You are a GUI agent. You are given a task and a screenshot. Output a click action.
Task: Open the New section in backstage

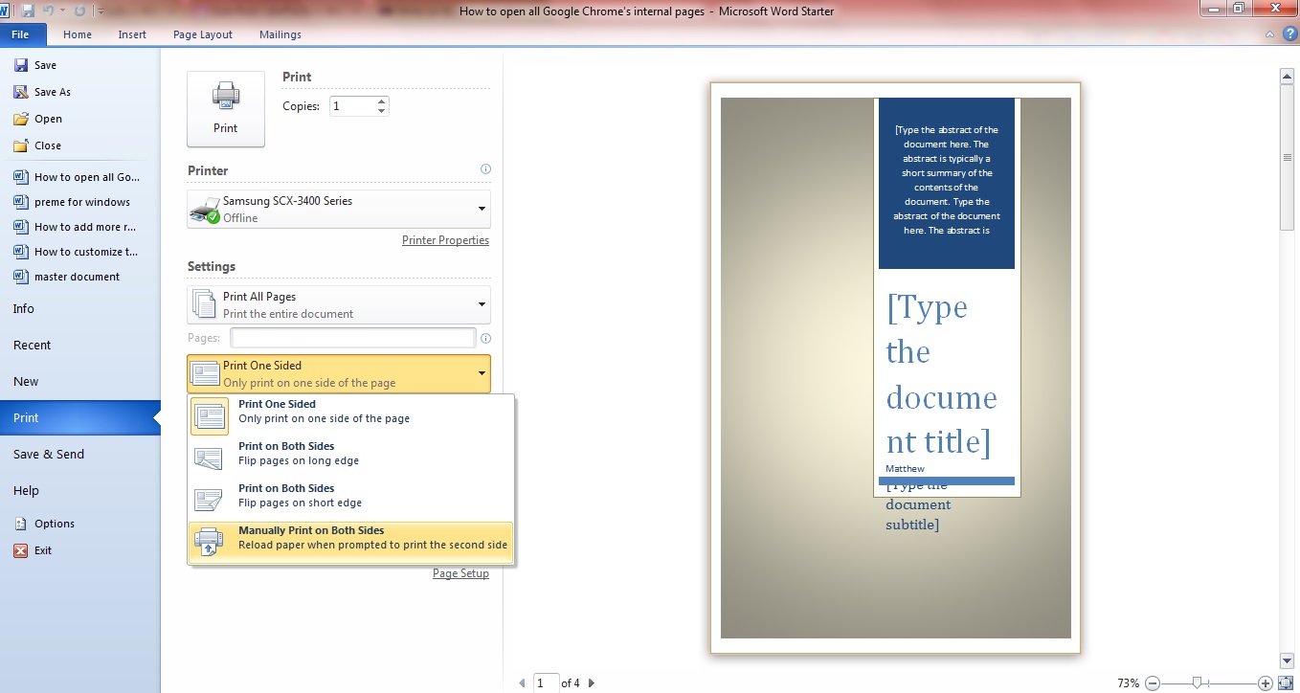[26, 381]
